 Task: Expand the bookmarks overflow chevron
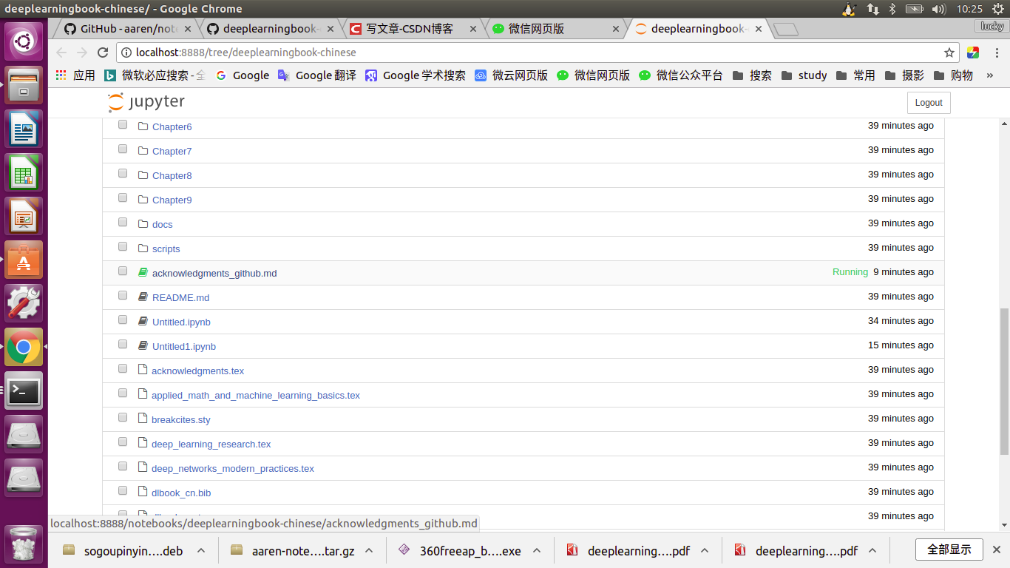pos(990,75)
